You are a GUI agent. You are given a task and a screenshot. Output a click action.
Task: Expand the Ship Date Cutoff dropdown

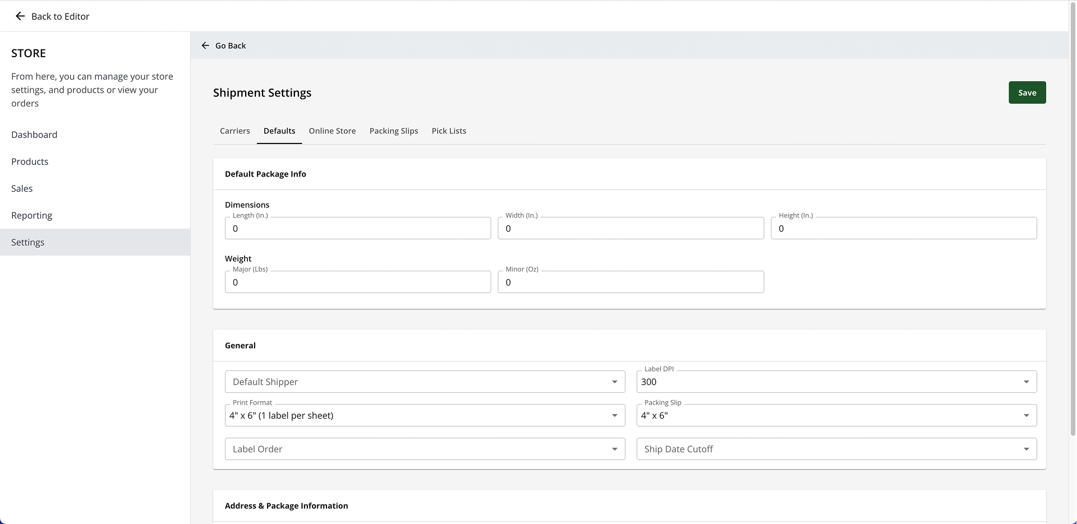(836, 449)
